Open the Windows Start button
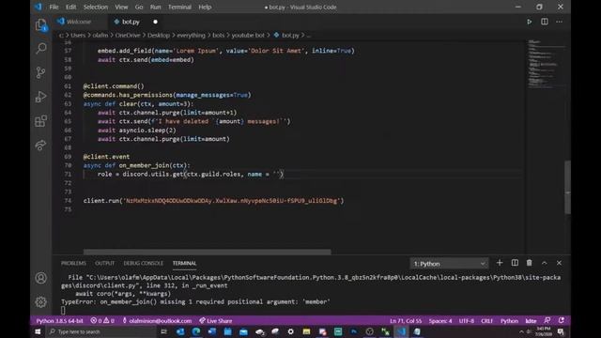Viewport: 601px width, 338px height. [38, 331]
